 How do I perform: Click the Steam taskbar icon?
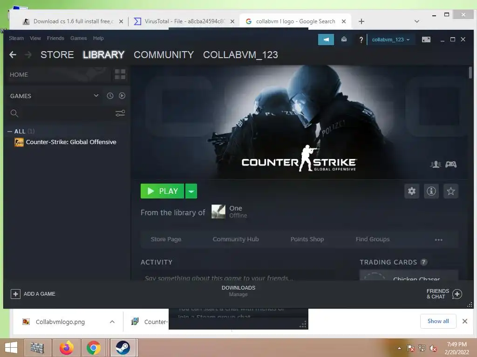pos(123,348)
